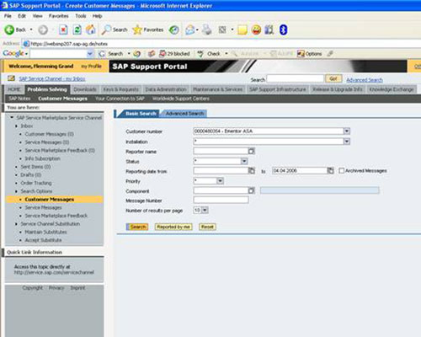Open the Mail envelope toolbar icon
421x337 pixels.
pyautogui.click(x=190, y=29)
